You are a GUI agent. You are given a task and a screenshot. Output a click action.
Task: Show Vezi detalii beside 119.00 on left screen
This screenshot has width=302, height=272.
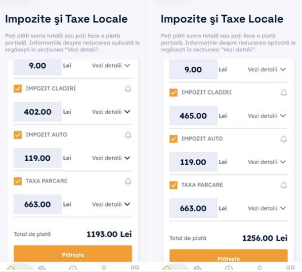tap(111, 158)
